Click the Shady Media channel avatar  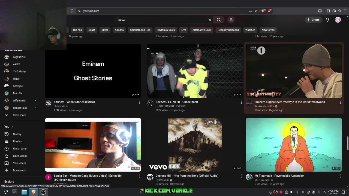48,103
